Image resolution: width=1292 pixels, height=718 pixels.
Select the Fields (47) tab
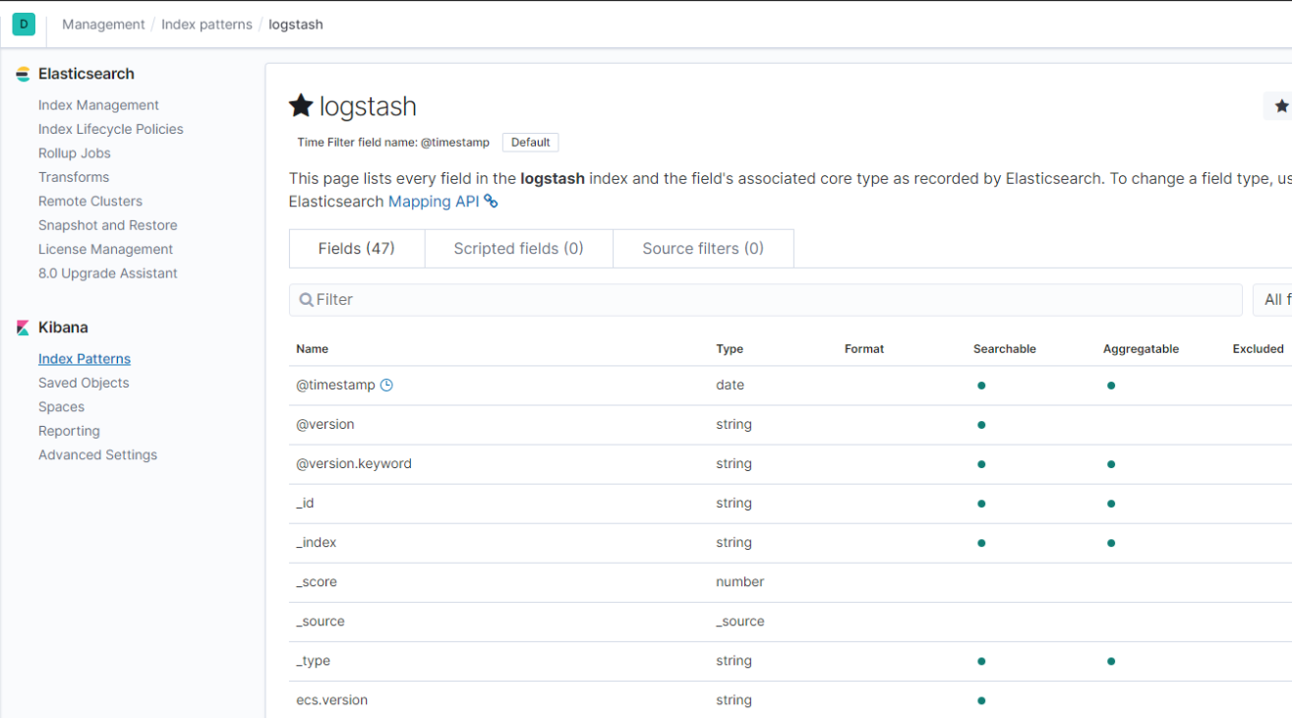[x=357, y=249]
